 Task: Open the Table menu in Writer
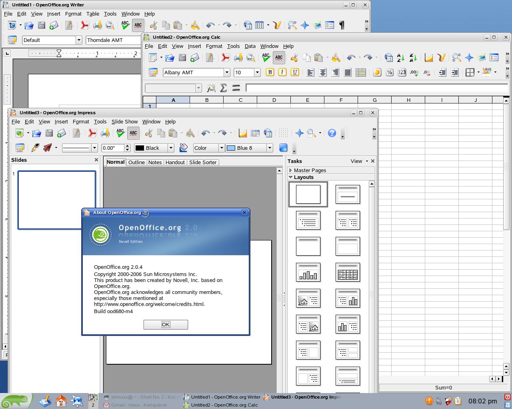pos(92,14)
